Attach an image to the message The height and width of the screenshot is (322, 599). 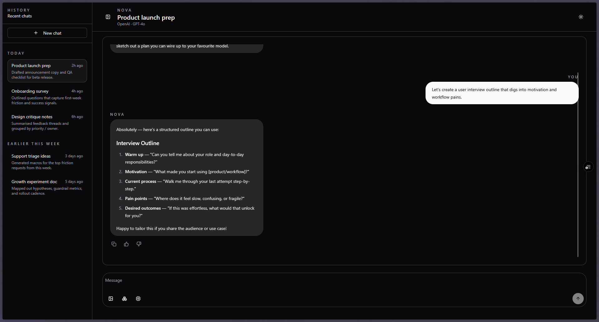pyautogui.click(x=111, y=299)
